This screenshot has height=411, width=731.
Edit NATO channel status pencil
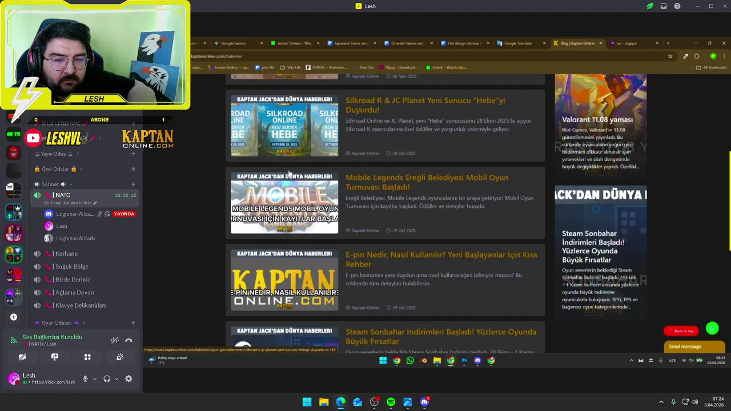[95, 203]
